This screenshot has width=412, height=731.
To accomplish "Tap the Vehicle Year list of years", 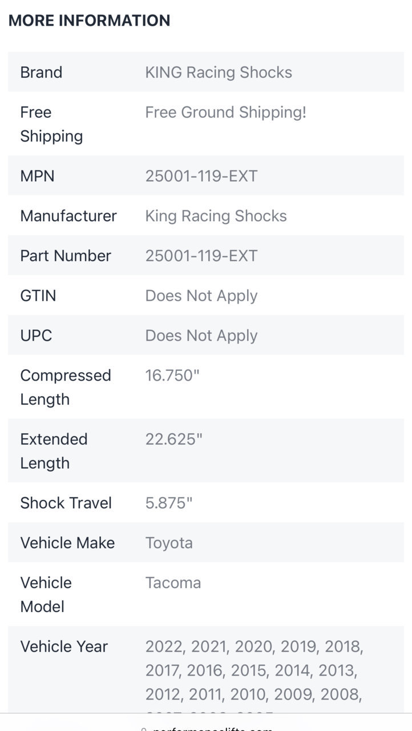I will [x=255, y=674].
